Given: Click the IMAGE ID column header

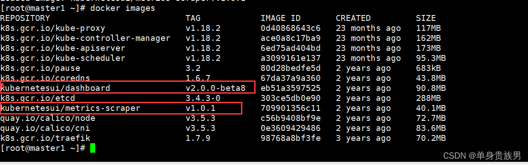Looking at the screenshot, I should (281, 18).
